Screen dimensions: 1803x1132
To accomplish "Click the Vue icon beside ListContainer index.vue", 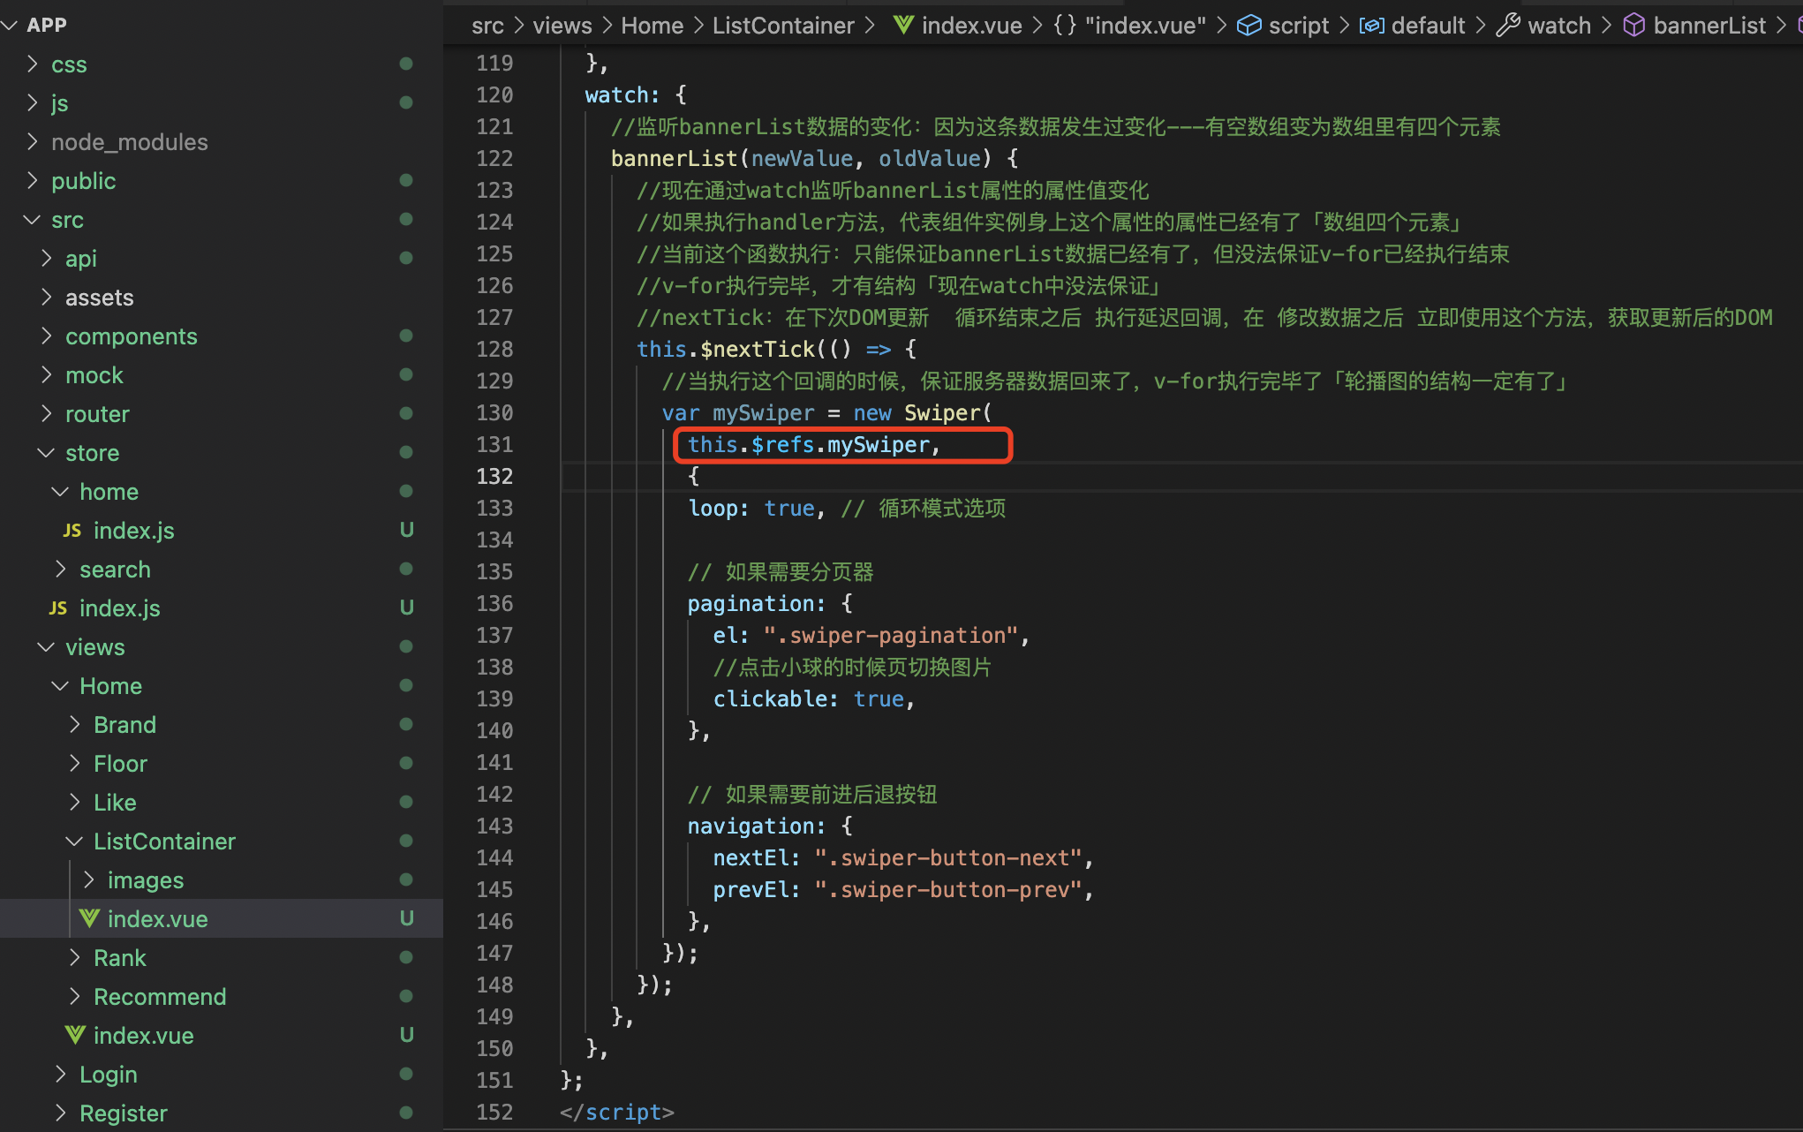I will point(88,918).
